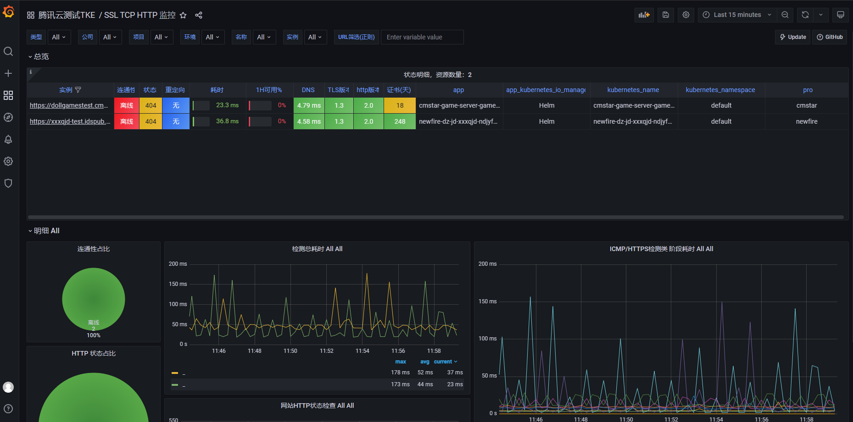Click the Update button
This screenshot has height=422, width=853.
pyautogui.click(x=793, y=37)
